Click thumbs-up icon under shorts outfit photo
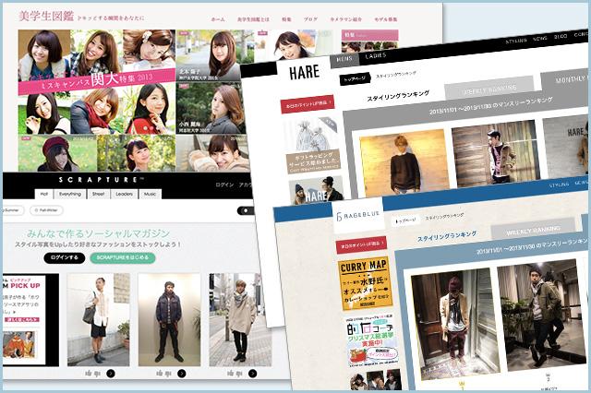This screenshot has width=591, height=393. pyautogui.click(x=89, y=374)
